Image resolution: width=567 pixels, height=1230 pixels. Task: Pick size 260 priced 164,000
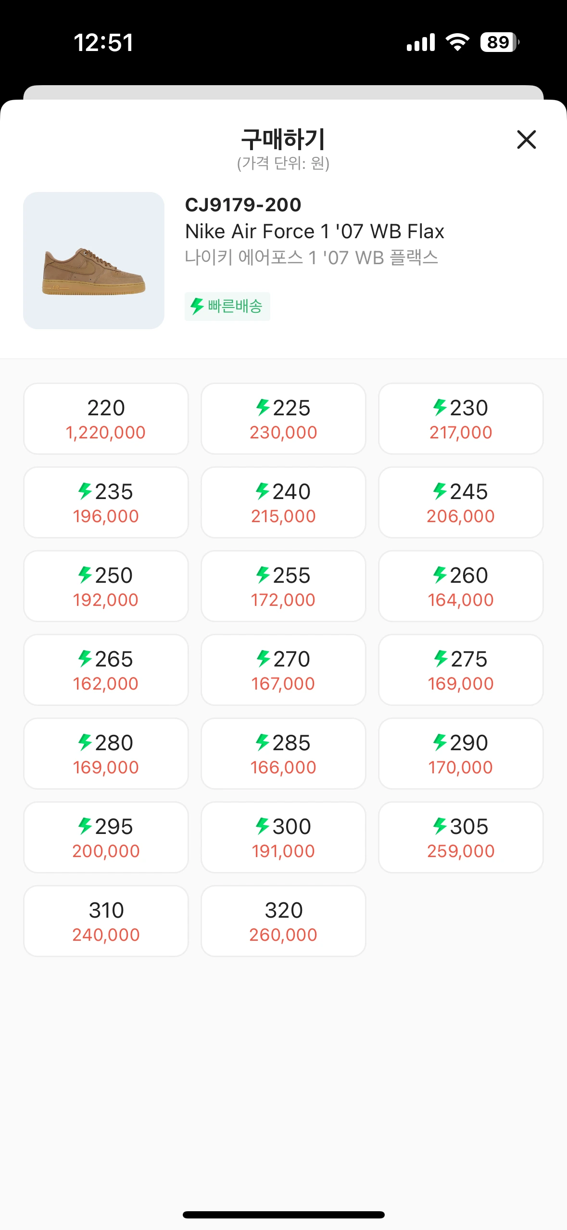coord(461,586)
